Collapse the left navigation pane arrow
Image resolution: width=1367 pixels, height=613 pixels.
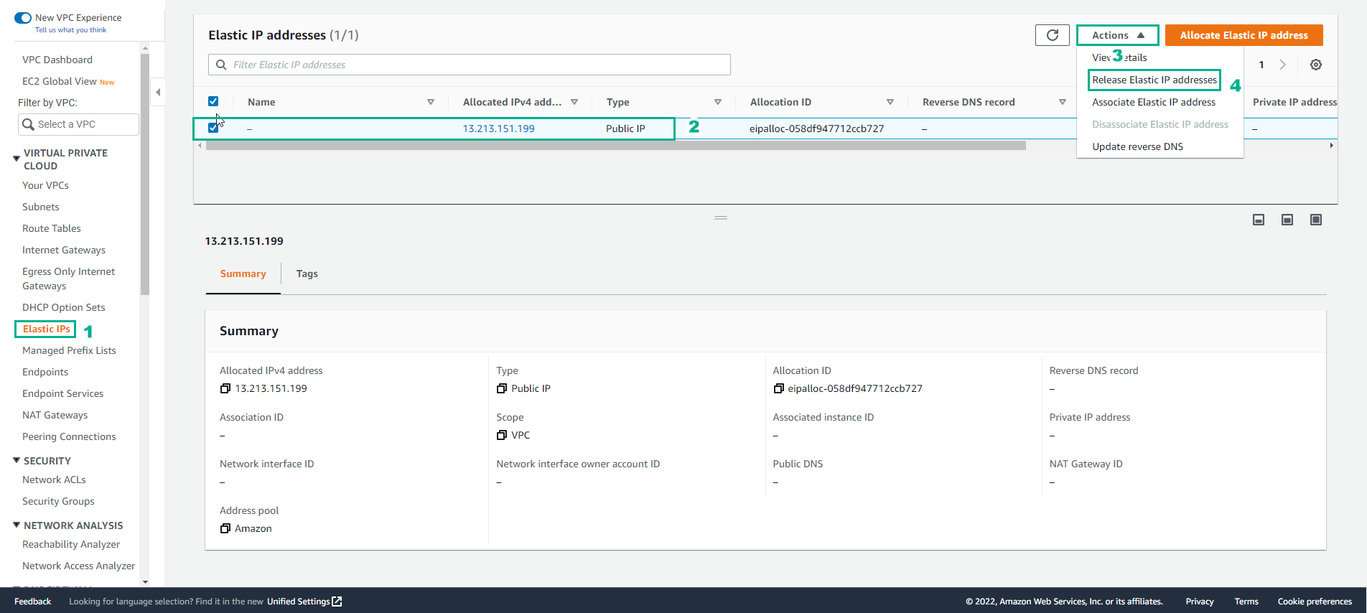158,92
